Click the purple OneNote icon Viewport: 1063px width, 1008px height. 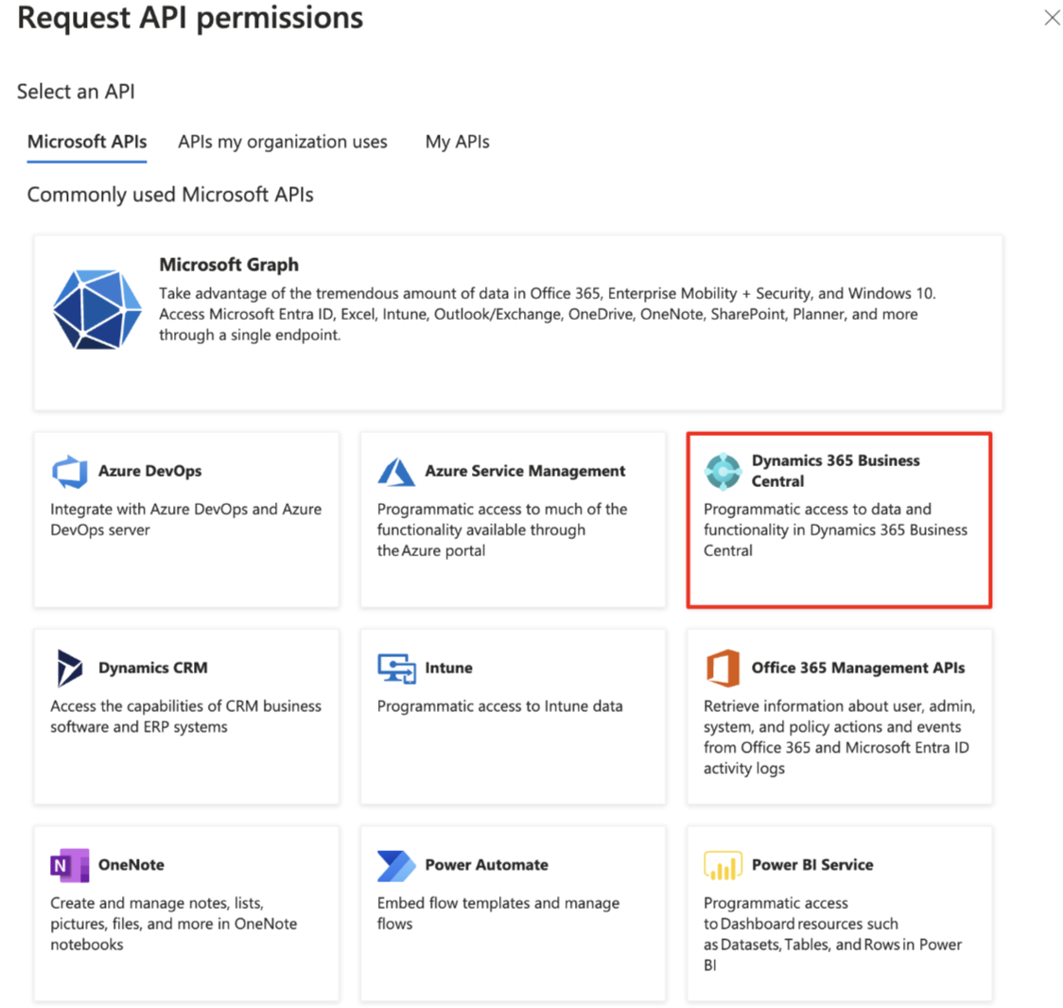point(70,865)
